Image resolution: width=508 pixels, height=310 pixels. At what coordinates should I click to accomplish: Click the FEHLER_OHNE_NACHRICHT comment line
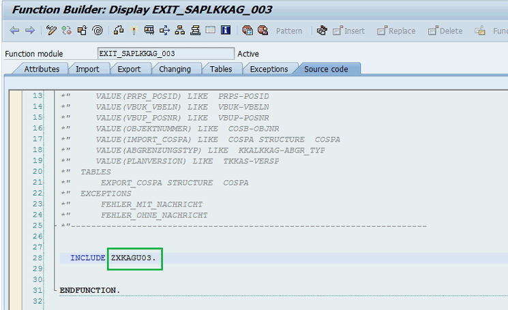tap(154, 215)
